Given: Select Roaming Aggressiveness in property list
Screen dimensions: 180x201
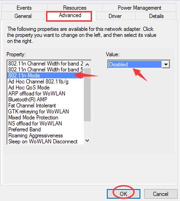Looking at the screenshot, I should 35,136.
